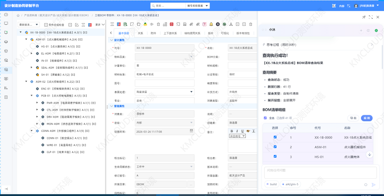This screenshot has height=196, width=384.
Task: Click the Italic button in 备注 editor
Action: 237,131
